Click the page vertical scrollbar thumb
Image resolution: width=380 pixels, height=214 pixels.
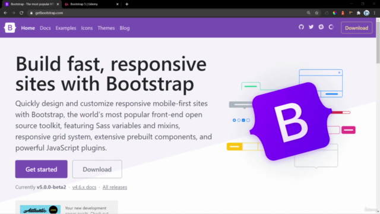tap(378, 42)
